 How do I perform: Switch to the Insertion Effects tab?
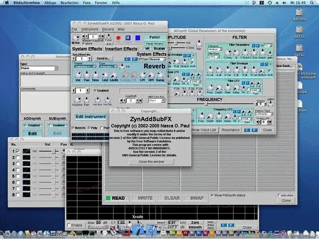point(120,49)
